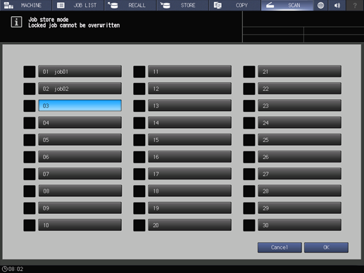Screen dimensions: 364x273
Task: Click the JOB LIST table icon
Action: click(x=61, y=5)
